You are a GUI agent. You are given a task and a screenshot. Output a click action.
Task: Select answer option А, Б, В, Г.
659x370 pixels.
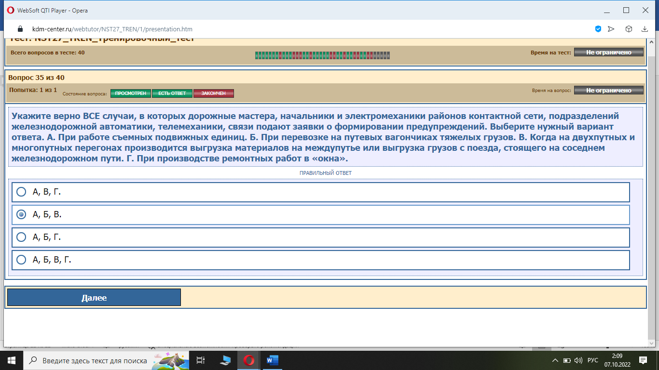(x=321, y=260)
